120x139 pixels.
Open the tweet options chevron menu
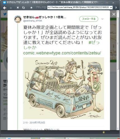[x=102, y=19]
